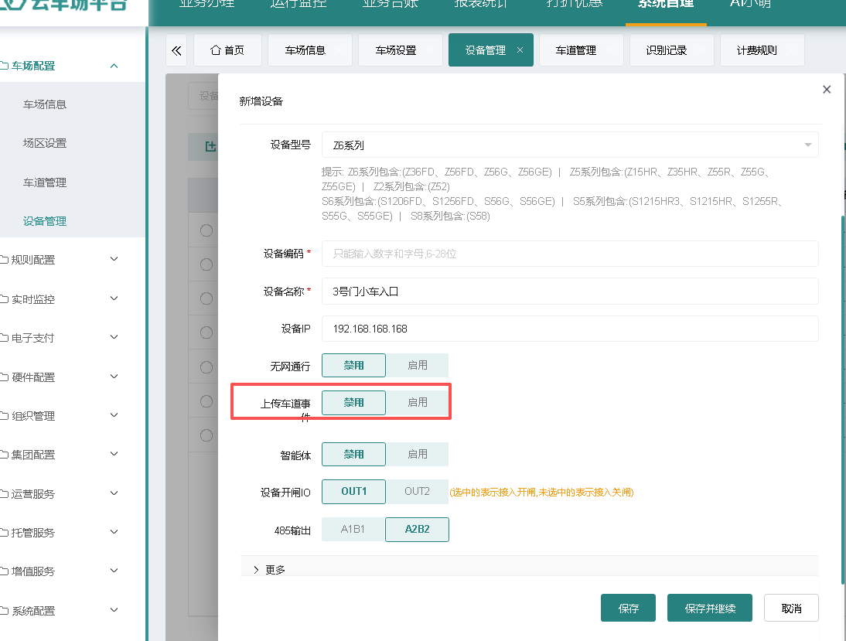The height and width of the screenshot is (641, 846).
Task: Click folder icon beside 车场配置
Action: pyautogui.click(x=4, y=66)
